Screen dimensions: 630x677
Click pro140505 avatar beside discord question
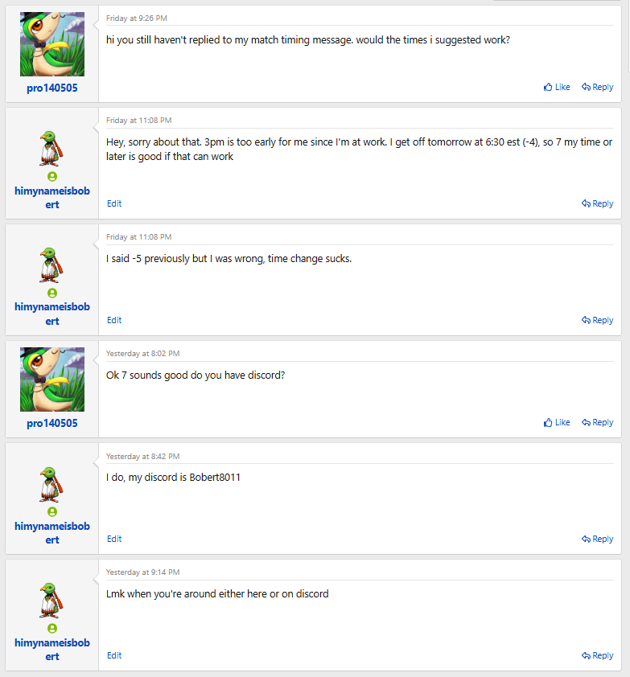(x=52, y=380)
